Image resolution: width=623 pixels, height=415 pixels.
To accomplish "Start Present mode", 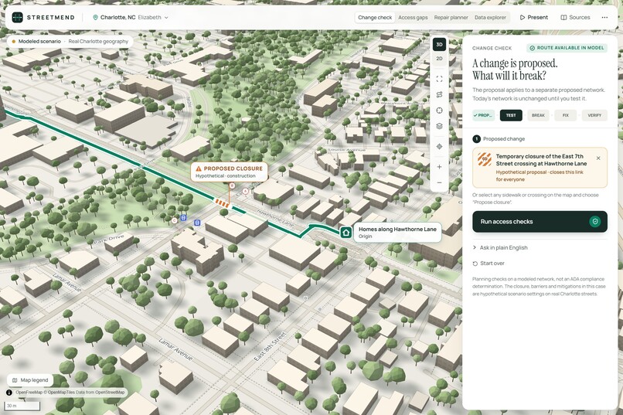I will [x=533, y=18].
